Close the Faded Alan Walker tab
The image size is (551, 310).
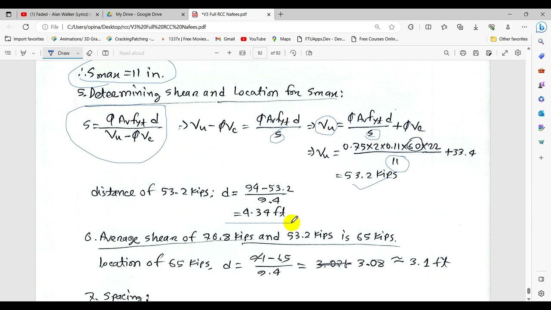(x=97, y=14)
